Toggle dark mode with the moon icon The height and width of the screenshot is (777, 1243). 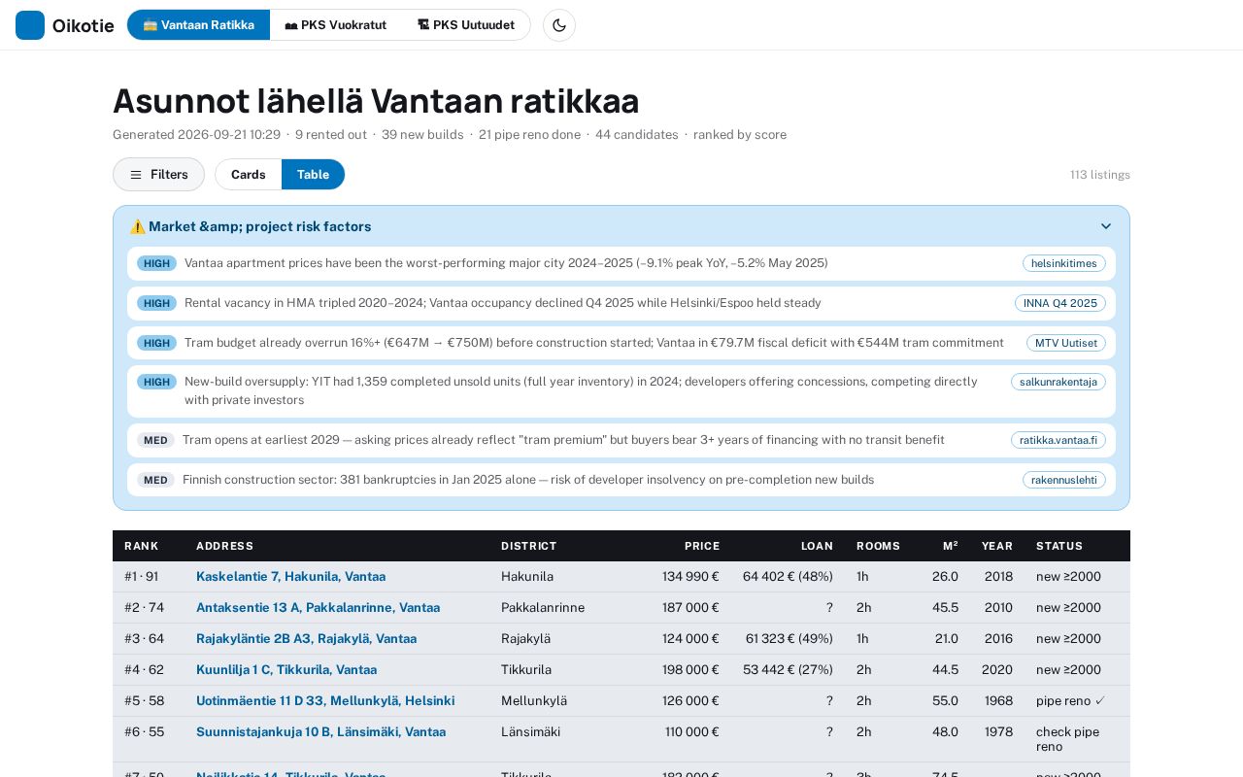point(559,25)
